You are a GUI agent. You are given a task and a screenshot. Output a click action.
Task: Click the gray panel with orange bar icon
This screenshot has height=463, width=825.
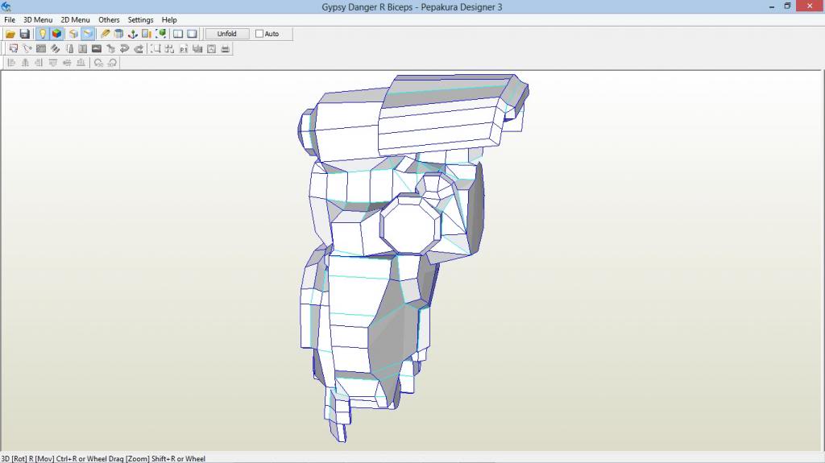147,34
